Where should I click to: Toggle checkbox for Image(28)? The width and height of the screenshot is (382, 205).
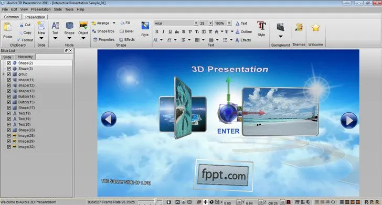[x=9, y=136]
